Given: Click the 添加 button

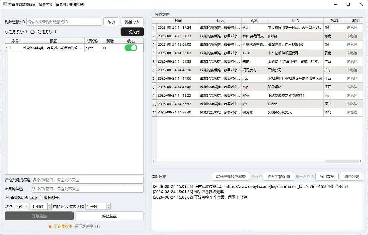Looking at the screenshot, I should click(x=111, y=22).
